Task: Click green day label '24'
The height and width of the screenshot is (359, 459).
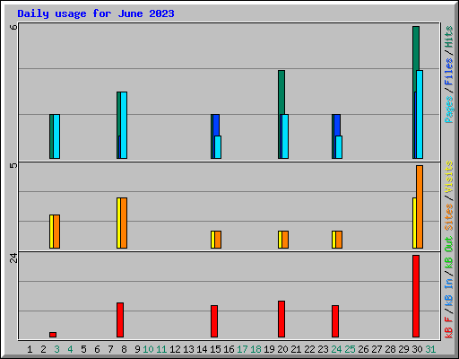Action: [x=336, y=349]
